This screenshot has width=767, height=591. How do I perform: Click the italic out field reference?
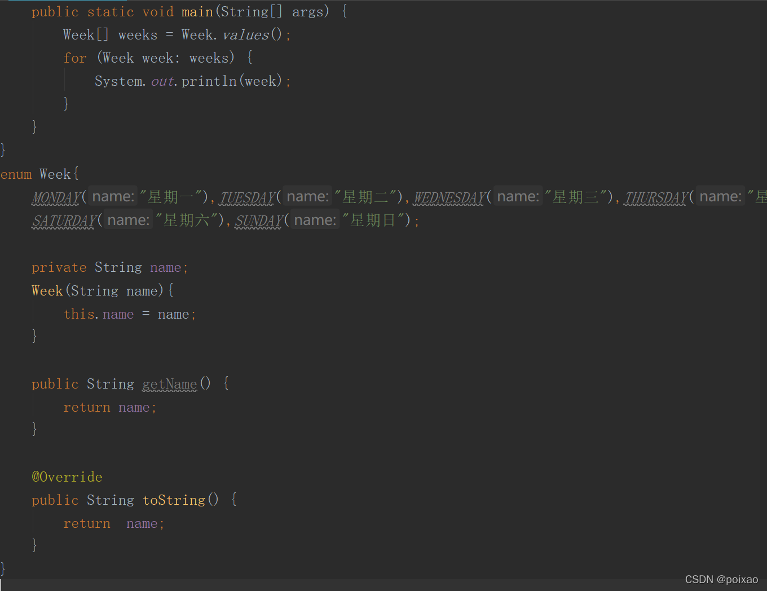(x=162, y=81)
